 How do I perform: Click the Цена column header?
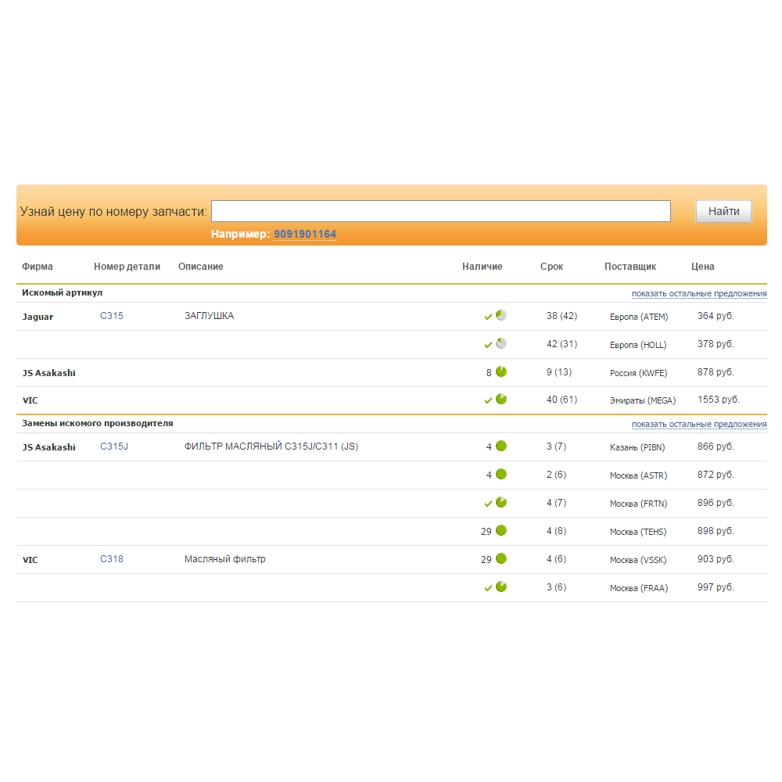702,267
